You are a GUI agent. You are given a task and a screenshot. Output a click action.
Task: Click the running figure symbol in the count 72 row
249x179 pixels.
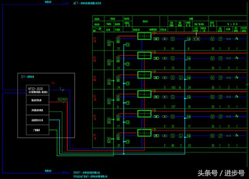pos(237,116)
